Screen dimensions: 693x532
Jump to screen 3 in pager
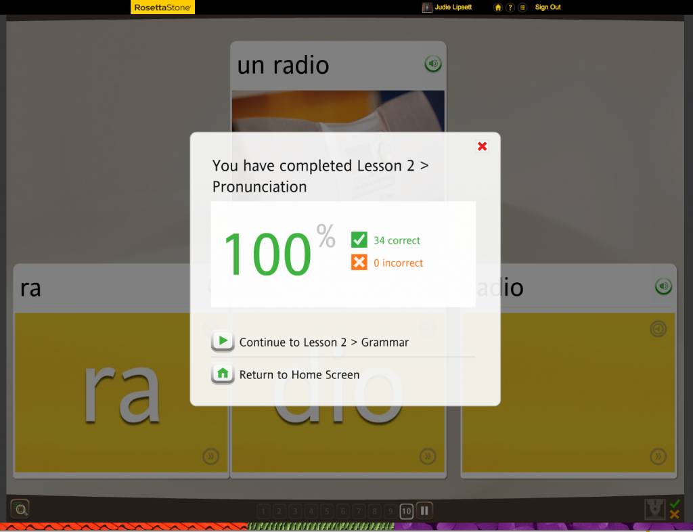point(295,511)
